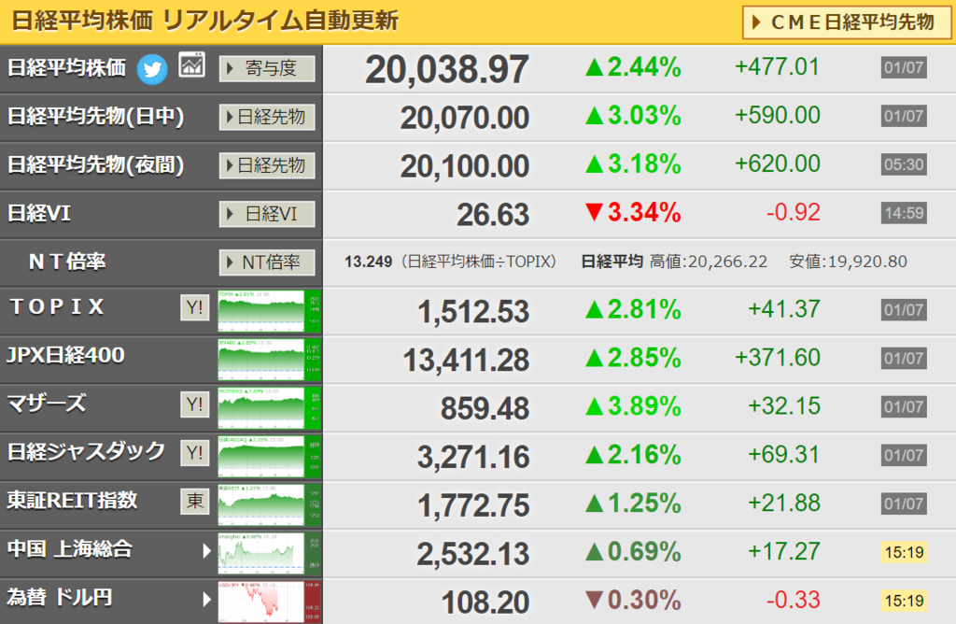Screen dimensions: 956x624
Task: Expand the 為替 ドル円 arrow
Action: coord(206,600)
